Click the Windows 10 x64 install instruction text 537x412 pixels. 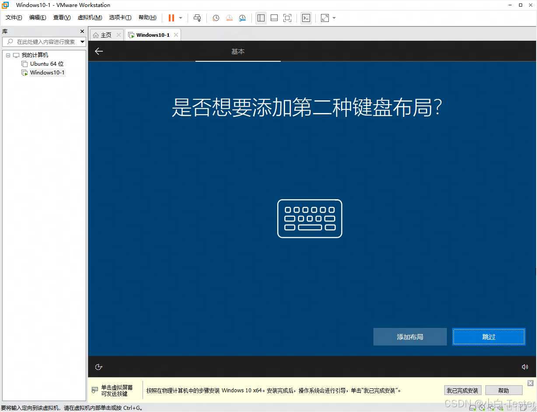(274, 391)
